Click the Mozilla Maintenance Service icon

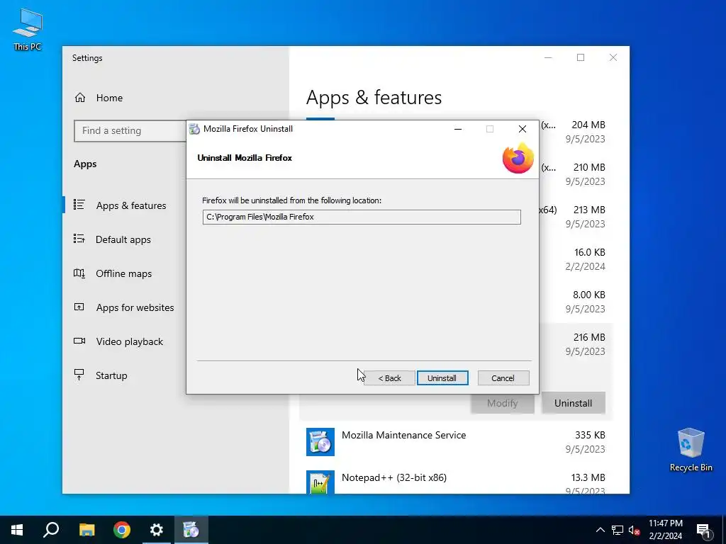click(x=320, y=442)
